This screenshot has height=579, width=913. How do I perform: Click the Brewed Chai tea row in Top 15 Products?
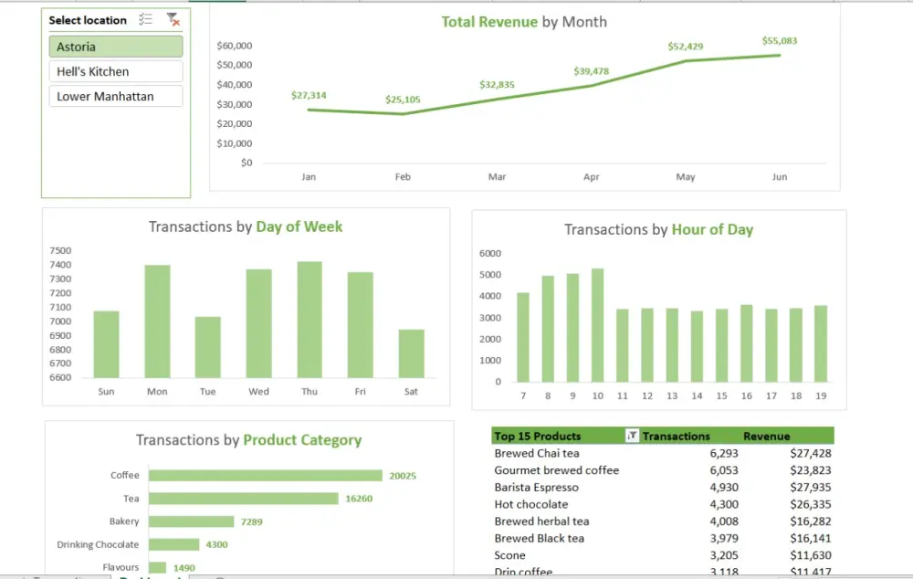(x=538, y=453)
